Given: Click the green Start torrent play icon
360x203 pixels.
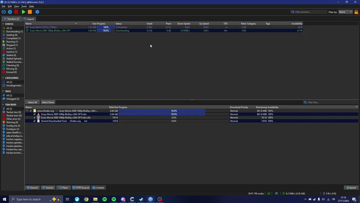Looking at the screenshot, I should point(24,12).
